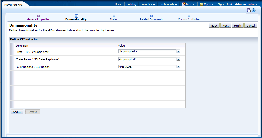
Task: Click the General Properties step marker
Action: click(38, 16)
